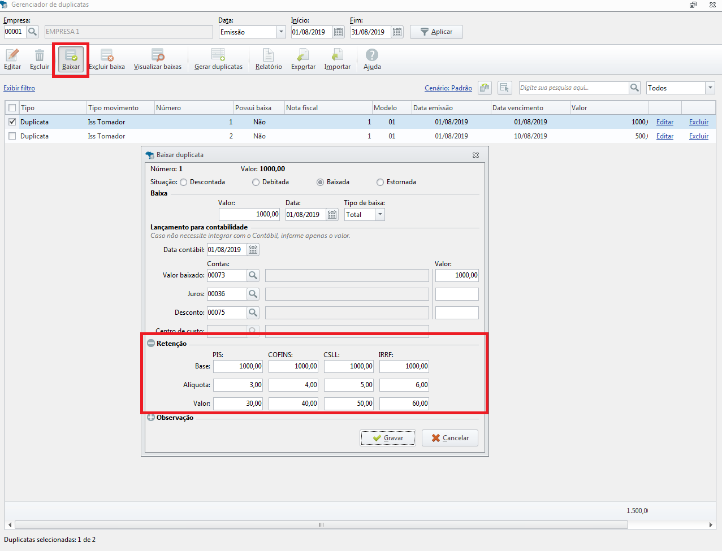The image size is (722, 551).
Task: Sort by Nota fiscal column header
Action: click(328, 108)
